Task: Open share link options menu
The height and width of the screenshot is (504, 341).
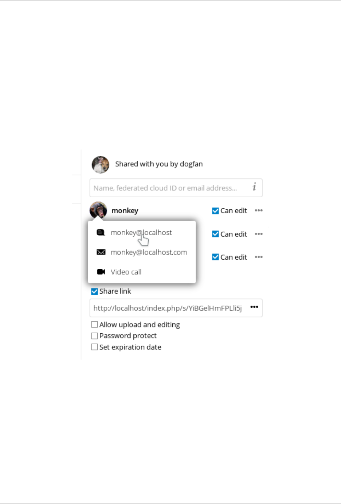Action: [254, 307]
